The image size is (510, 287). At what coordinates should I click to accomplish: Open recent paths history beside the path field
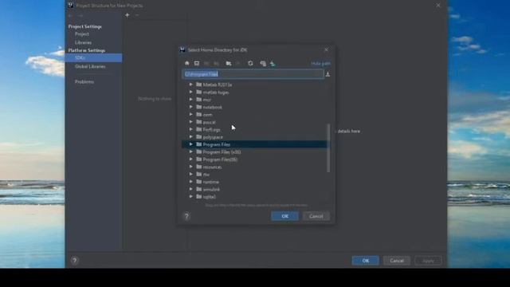328,74
